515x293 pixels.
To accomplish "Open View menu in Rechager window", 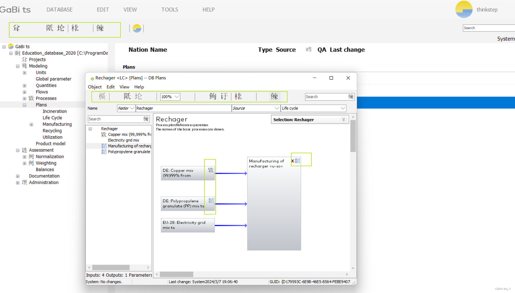I will [x=124, y=87].
